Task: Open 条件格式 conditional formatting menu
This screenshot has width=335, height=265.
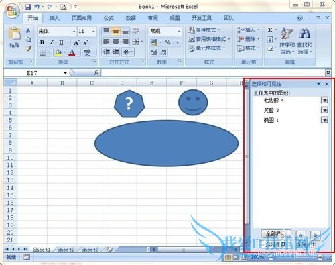Action: [204, 30]
